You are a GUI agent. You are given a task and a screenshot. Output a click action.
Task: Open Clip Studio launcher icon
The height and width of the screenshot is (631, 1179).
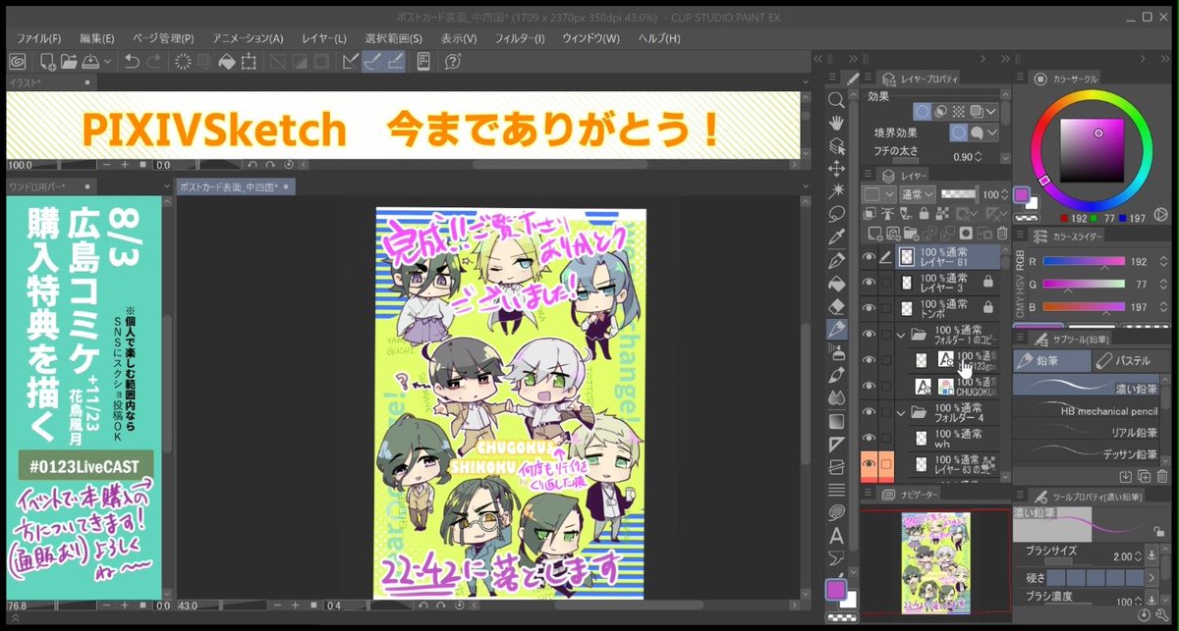click(17, 62)
